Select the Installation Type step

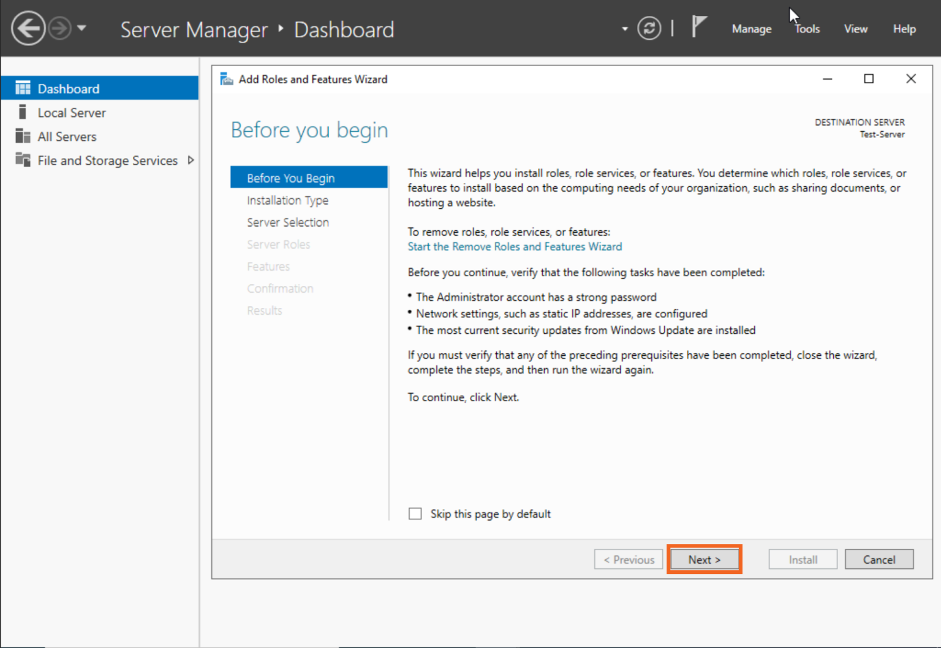pyautogui.click(x=287, y=200)
